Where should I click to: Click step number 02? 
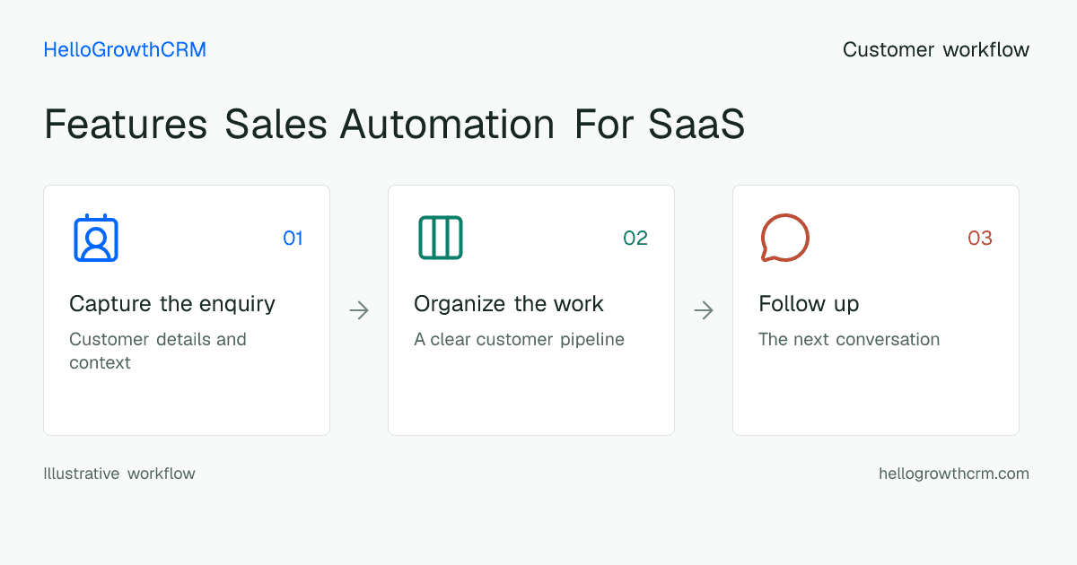pyautogui.click(x=635, y=238)
